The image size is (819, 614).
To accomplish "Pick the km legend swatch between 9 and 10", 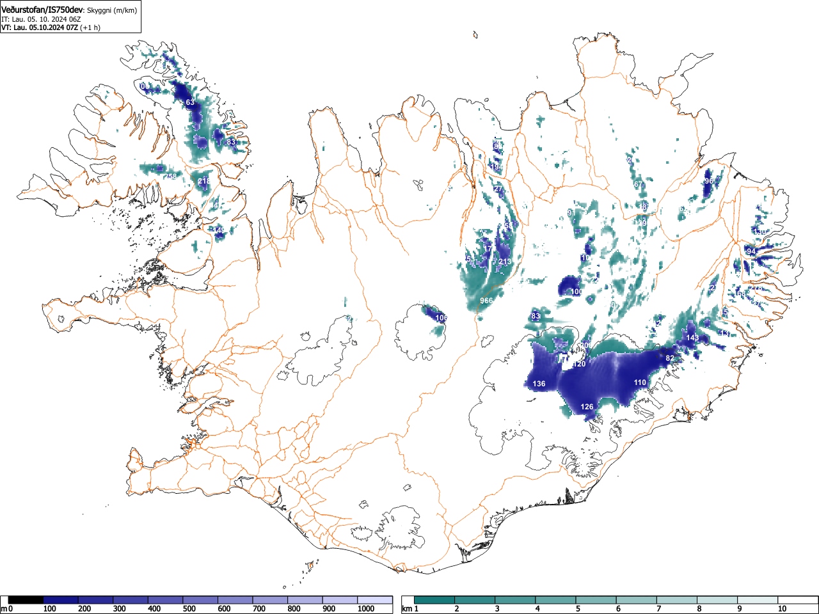I will pos(758,600).
